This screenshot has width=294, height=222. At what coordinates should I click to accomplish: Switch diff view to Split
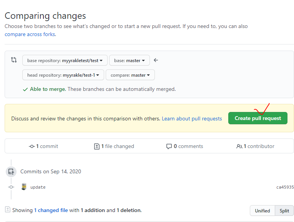(284, 210)
